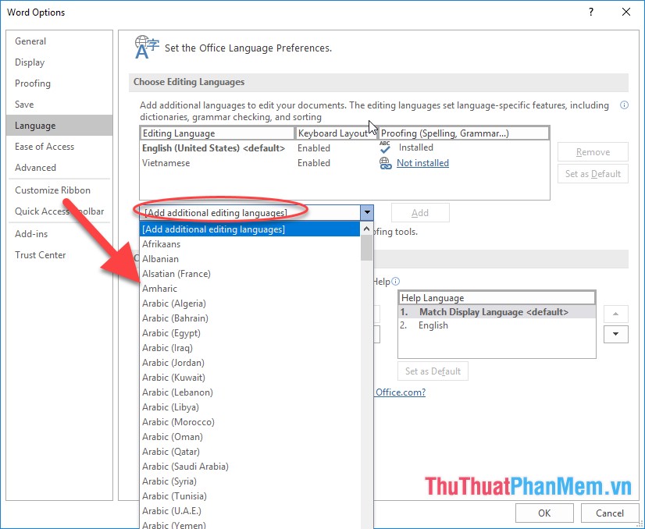Select the Display options page
This screenshot has width=645, height=529.
[30, 62]
